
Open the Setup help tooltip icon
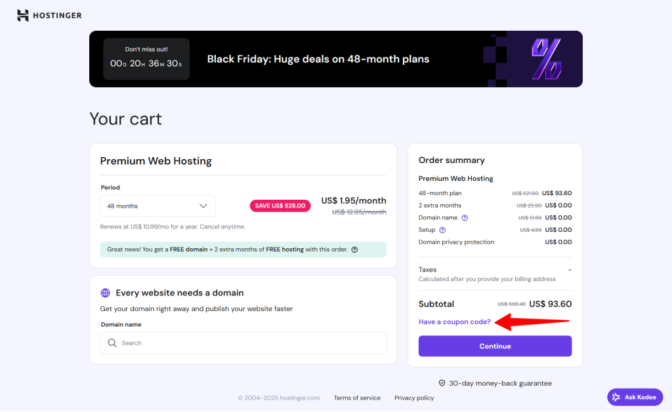click(443, 229)
